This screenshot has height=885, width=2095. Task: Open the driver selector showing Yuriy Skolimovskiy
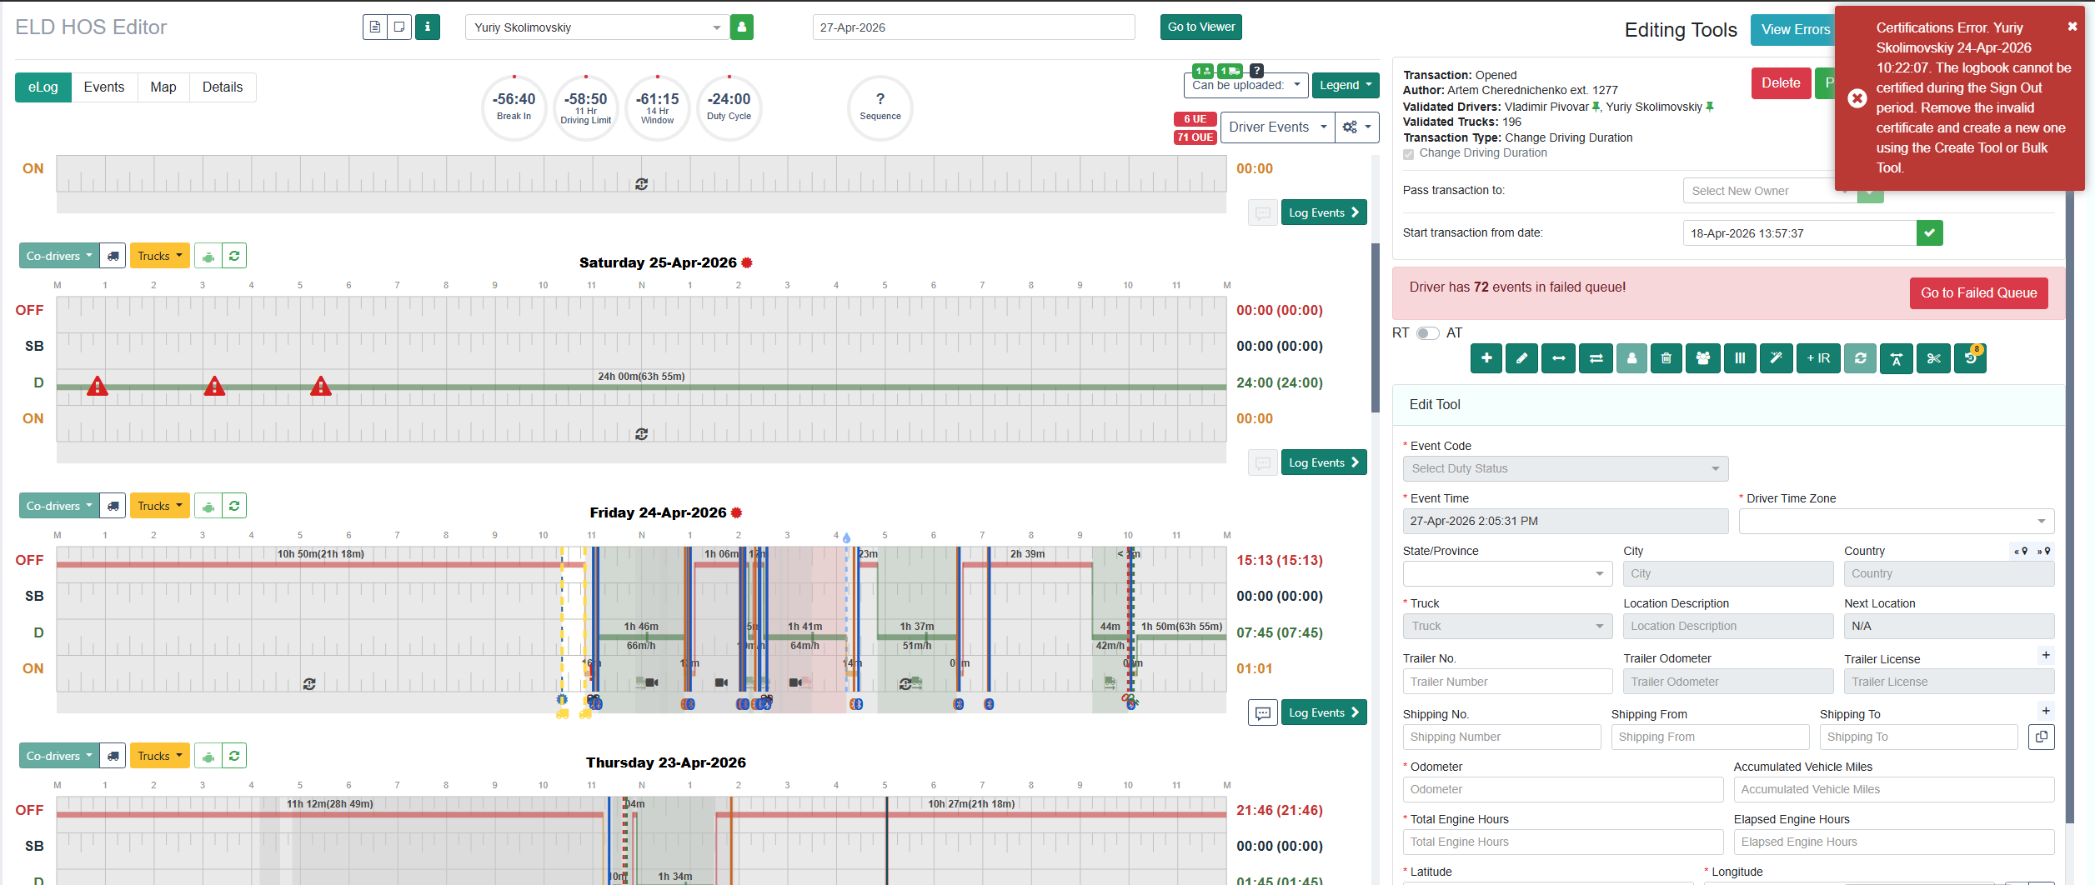pyautogui.click(x=596, y=27)
